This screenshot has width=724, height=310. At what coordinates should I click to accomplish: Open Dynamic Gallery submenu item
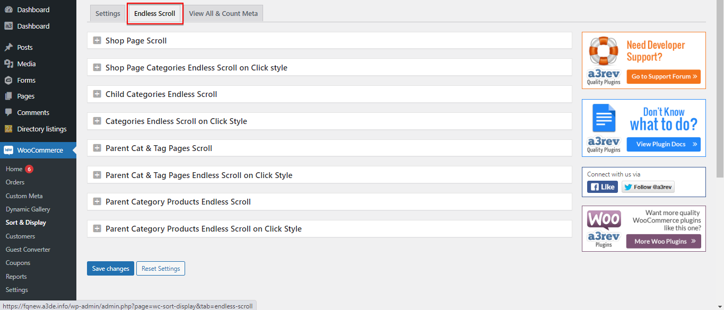pos(28,209)
